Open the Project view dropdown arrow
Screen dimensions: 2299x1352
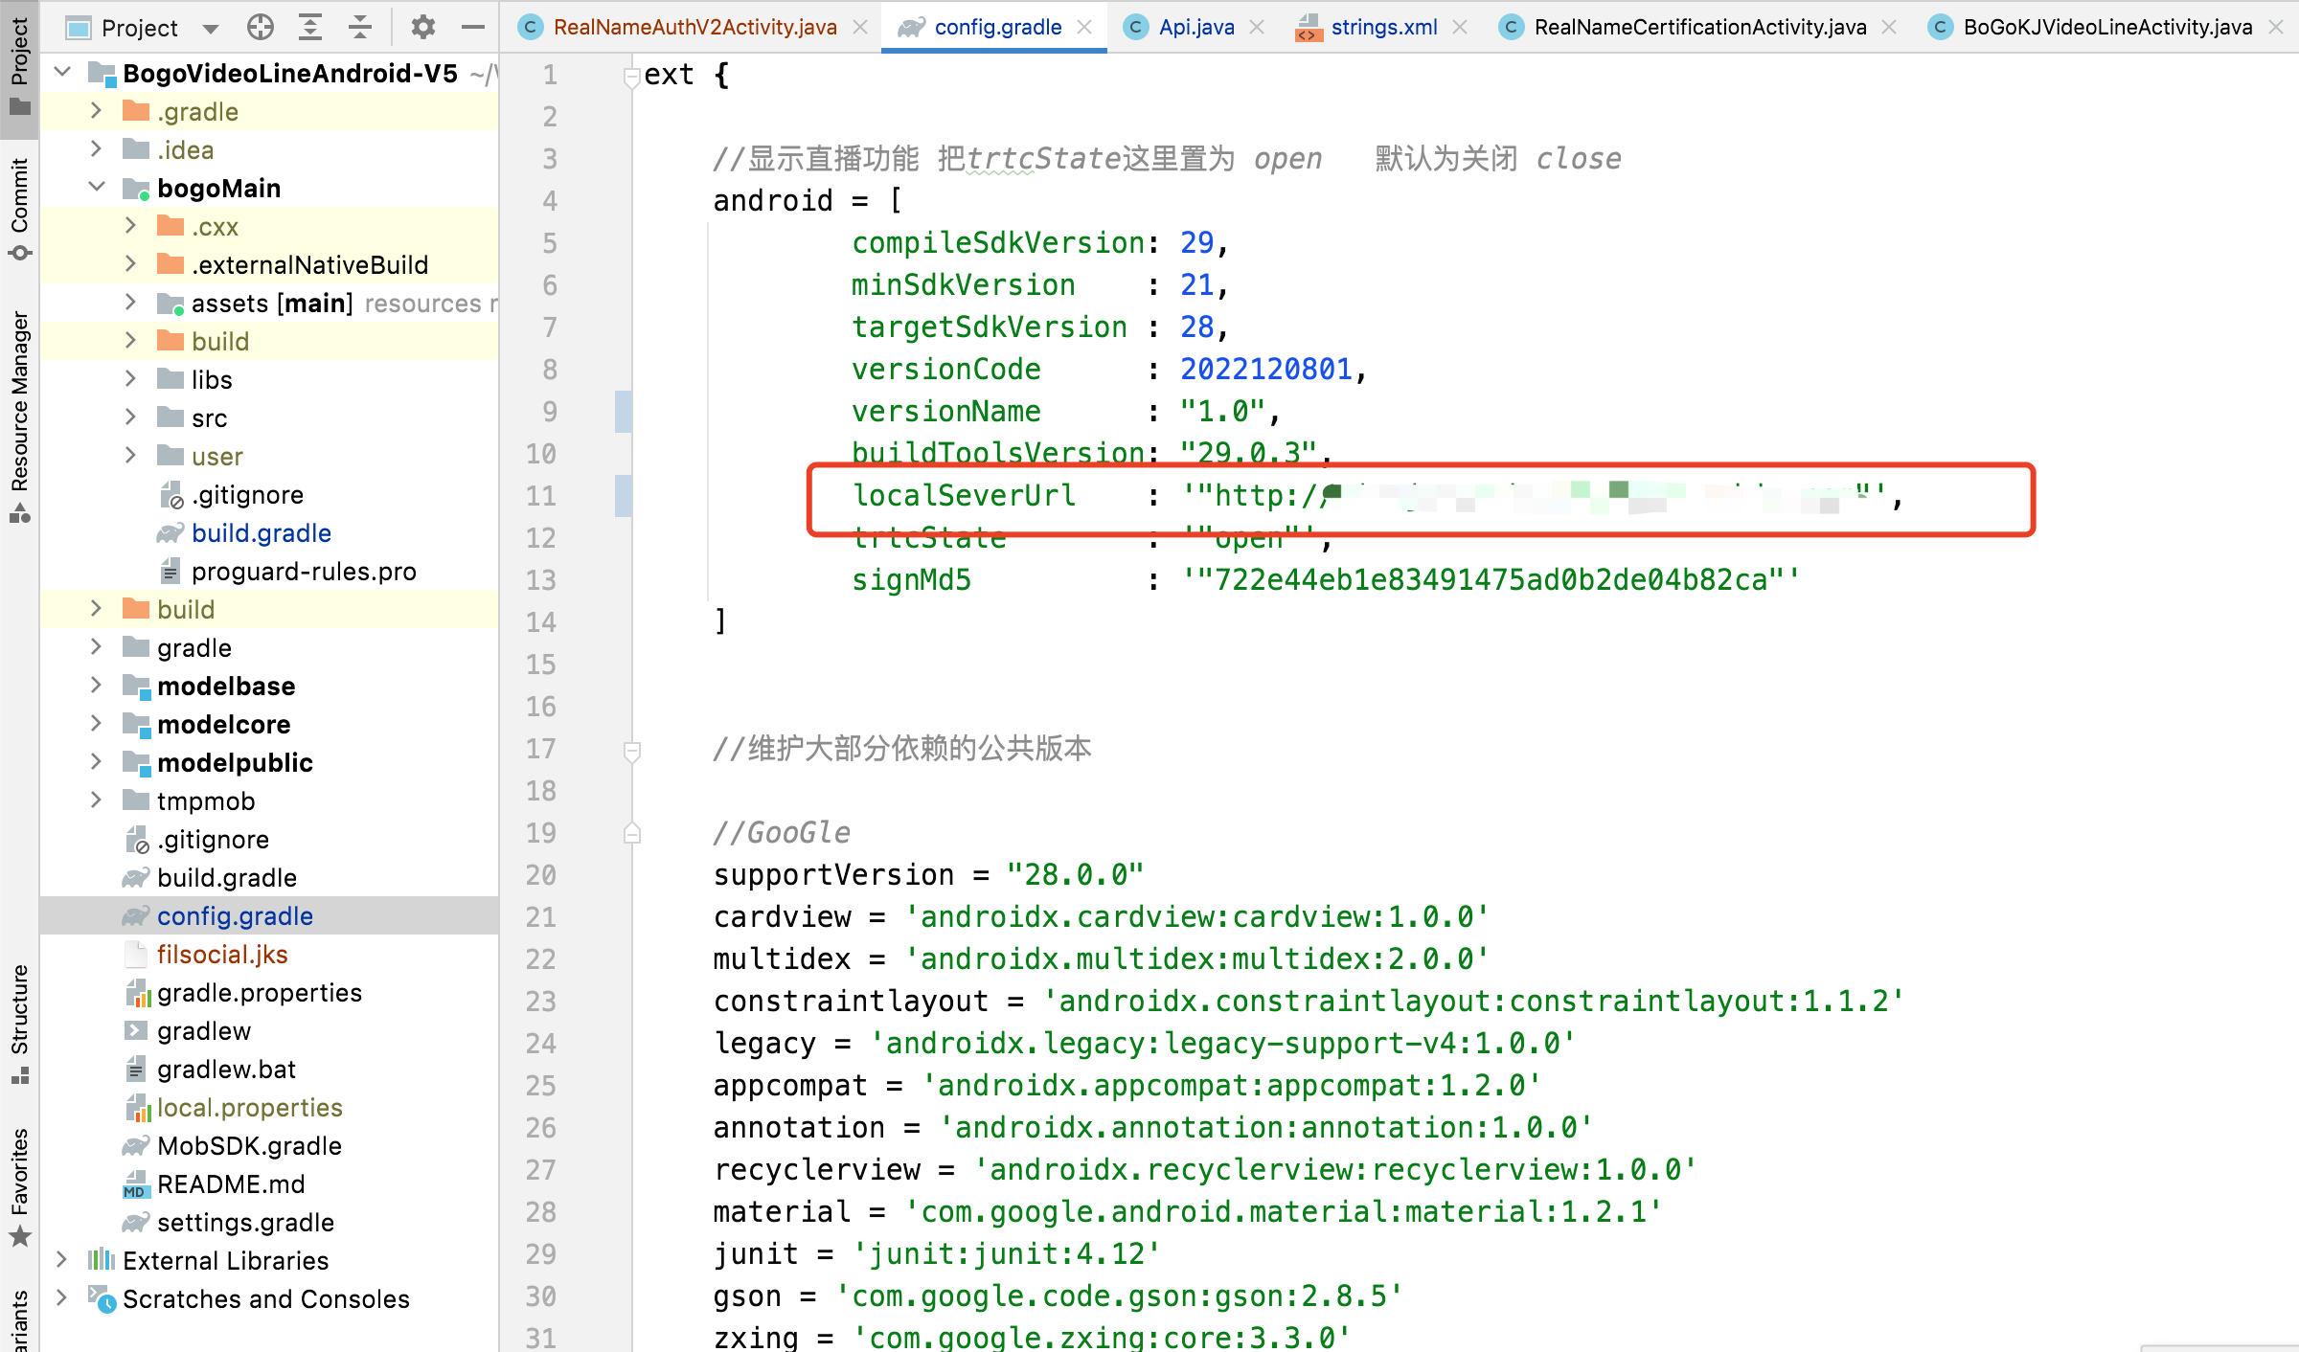(211, 29)
